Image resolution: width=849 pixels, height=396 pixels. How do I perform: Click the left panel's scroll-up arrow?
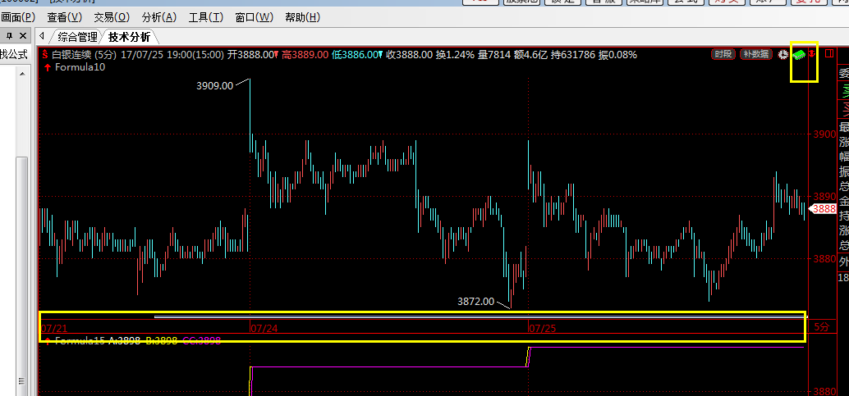tap(22, 74)
